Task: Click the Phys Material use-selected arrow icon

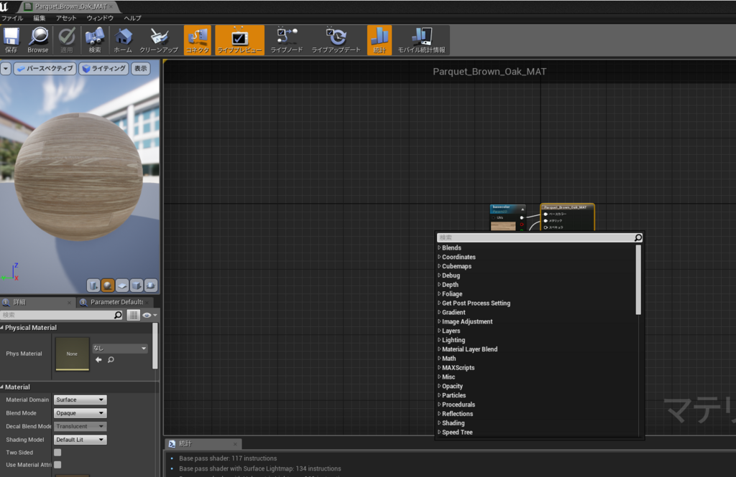Action: 98,360
